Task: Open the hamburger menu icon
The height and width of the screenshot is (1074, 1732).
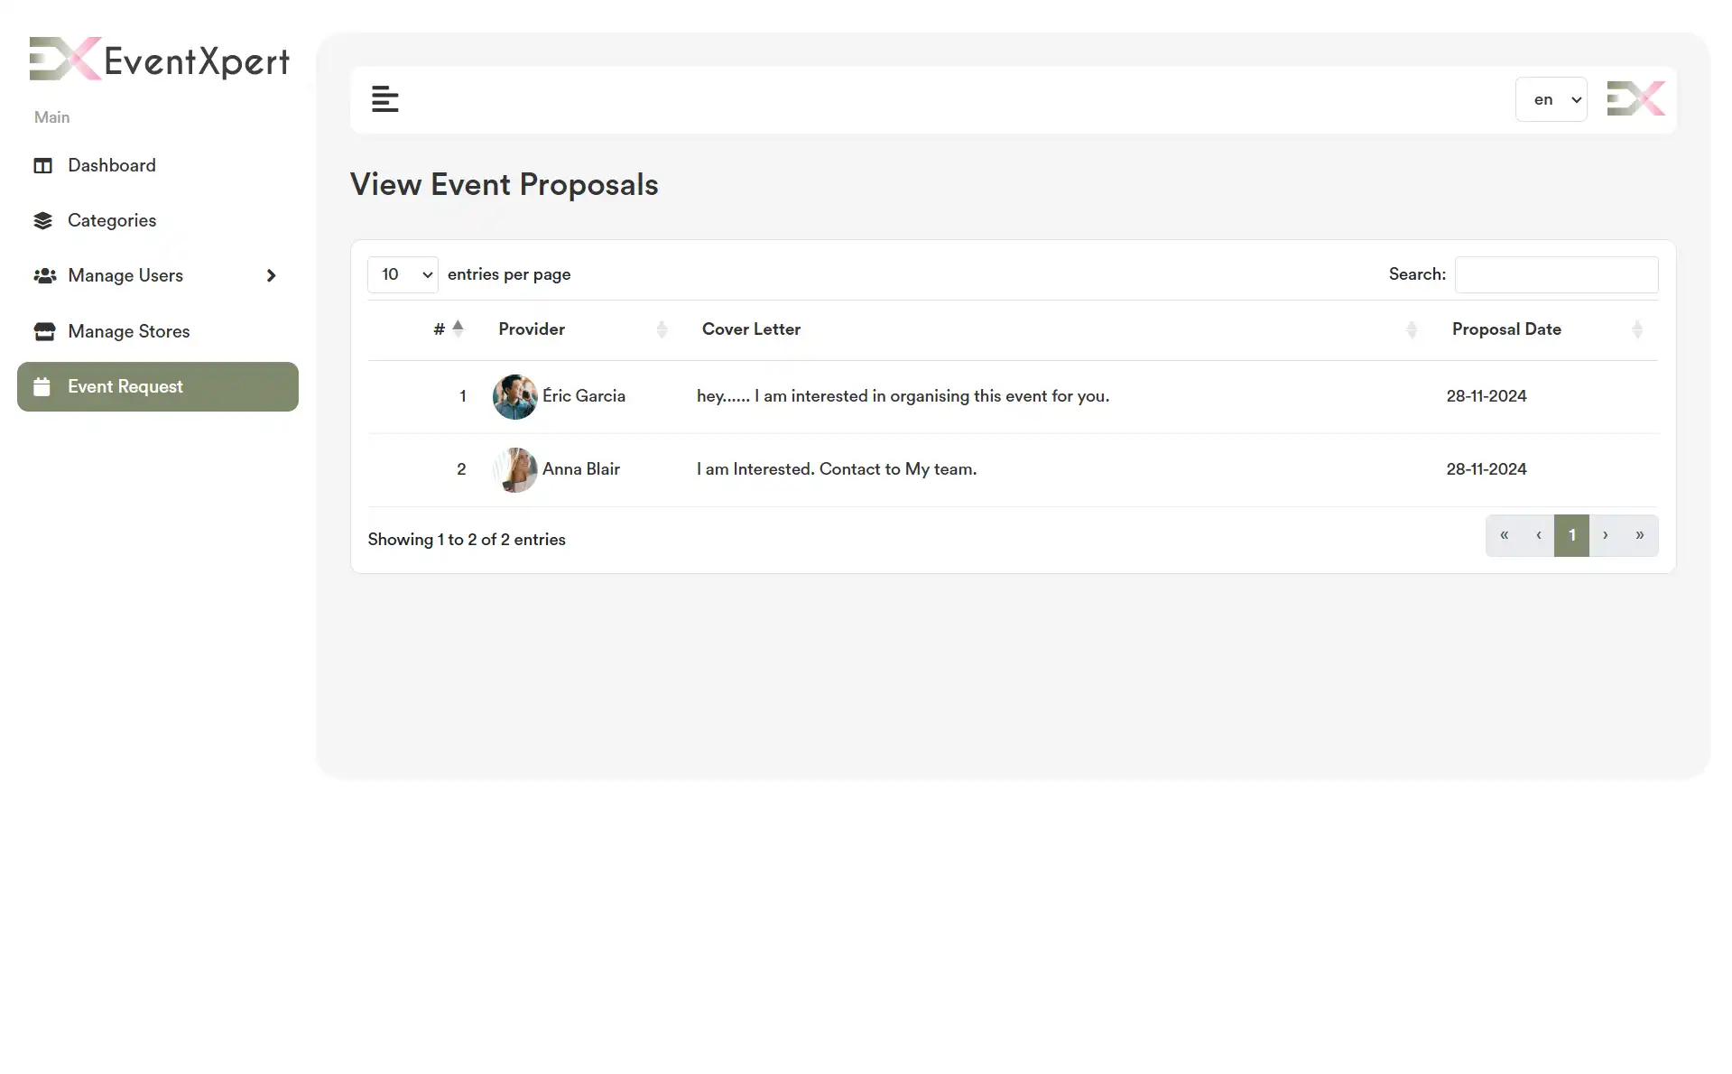Action: pyautogui.click(x=384, y=99)
